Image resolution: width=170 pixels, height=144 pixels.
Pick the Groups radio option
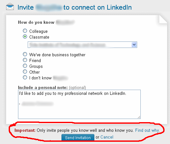tap(25, 66)
